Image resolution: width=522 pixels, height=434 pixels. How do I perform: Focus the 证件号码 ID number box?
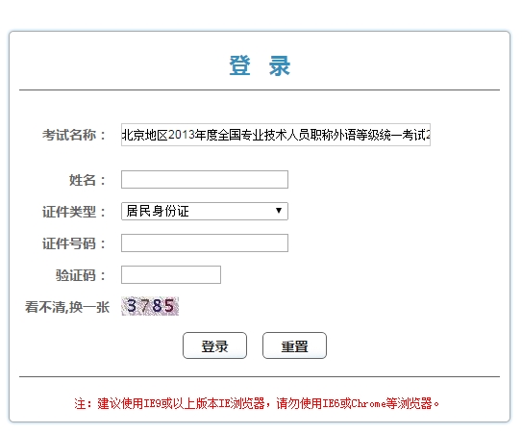(x=205, y=243)
